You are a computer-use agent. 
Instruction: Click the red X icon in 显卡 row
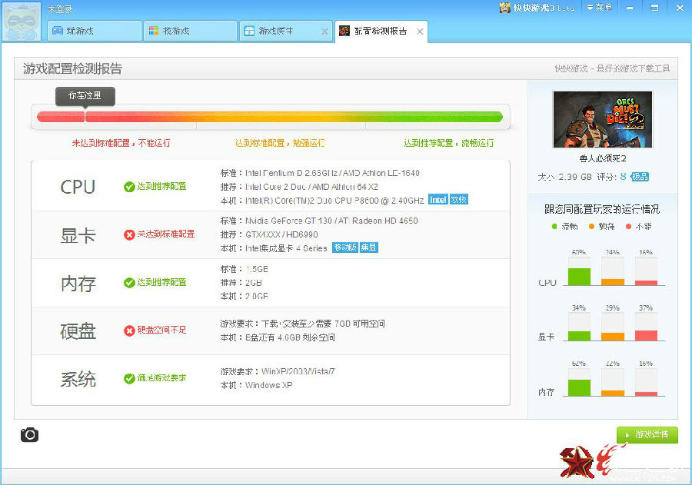point(129,234)
